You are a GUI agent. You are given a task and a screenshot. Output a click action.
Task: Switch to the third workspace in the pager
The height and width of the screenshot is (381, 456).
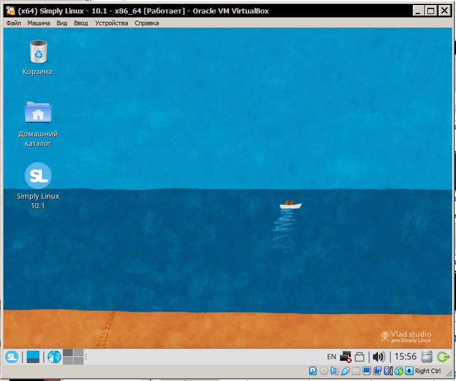tap(68, 361)
